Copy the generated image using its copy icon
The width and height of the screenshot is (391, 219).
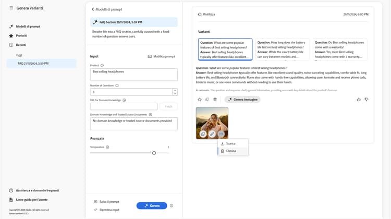[203, 134]
